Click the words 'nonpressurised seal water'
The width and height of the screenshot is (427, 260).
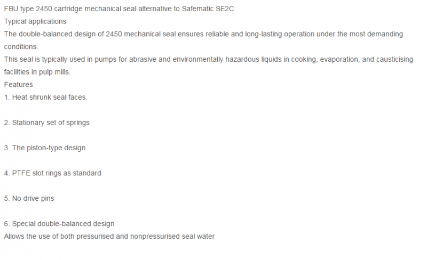172,237
